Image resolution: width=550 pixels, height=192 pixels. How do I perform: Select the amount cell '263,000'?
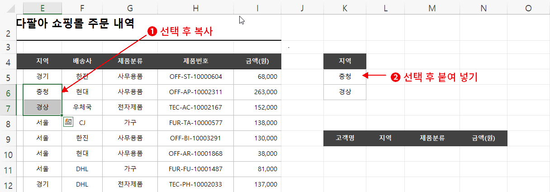coord(257,92)
